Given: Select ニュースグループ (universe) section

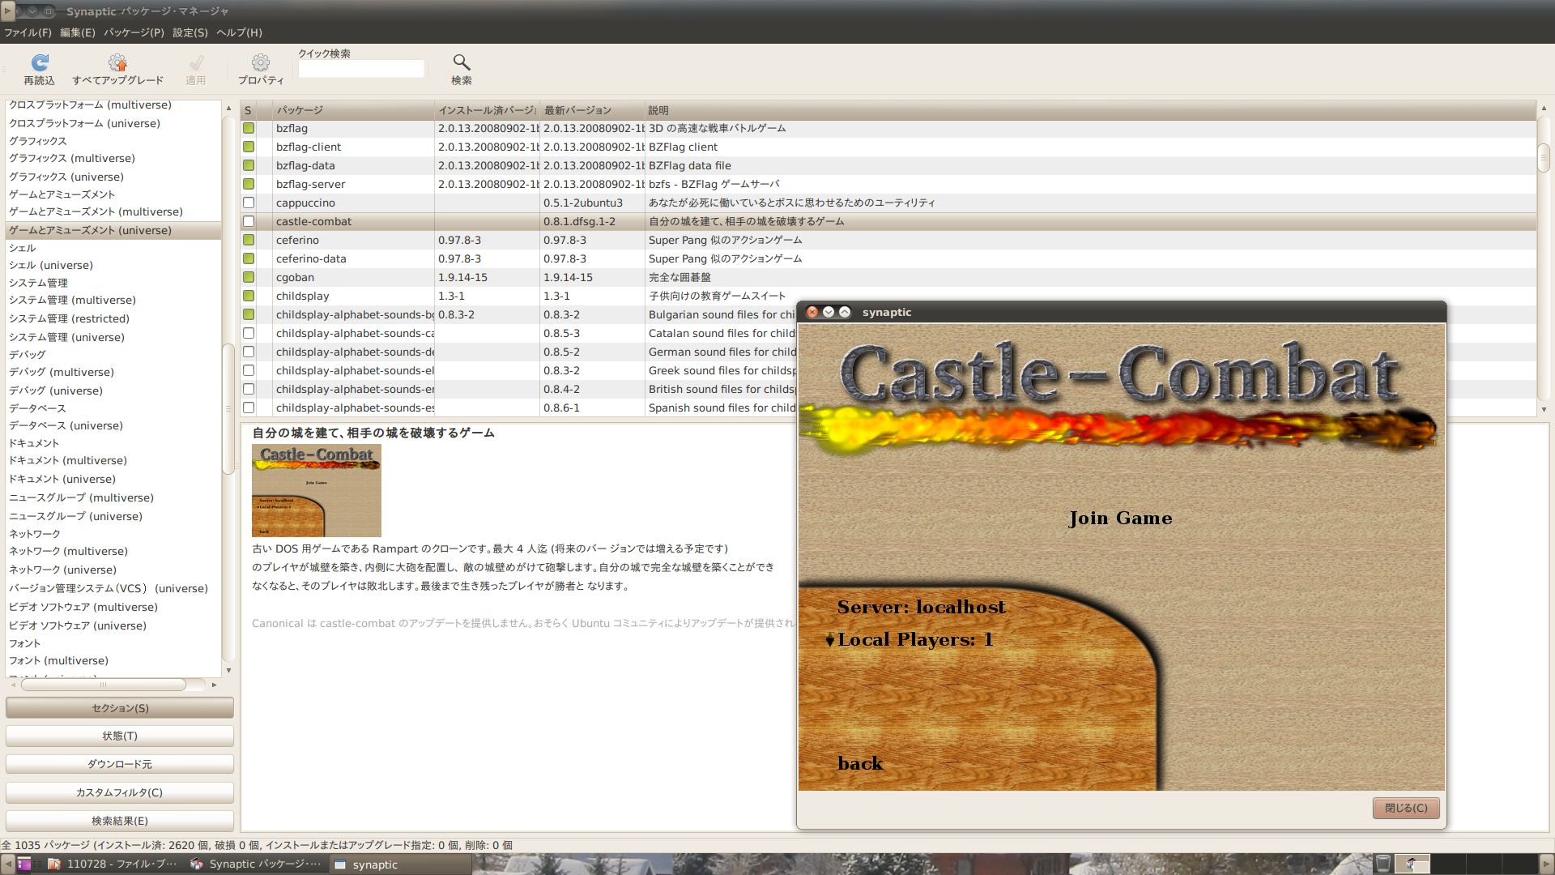Looking at the screenshot, I should [x=113, y=516].
